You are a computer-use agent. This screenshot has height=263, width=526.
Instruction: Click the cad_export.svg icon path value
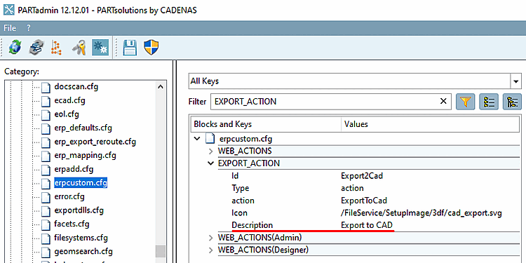point(422,213)
